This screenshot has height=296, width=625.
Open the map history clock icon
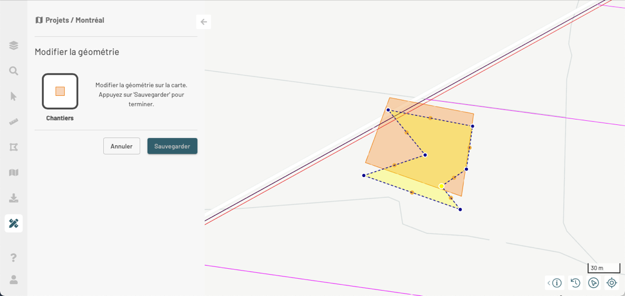click(575, 283)
